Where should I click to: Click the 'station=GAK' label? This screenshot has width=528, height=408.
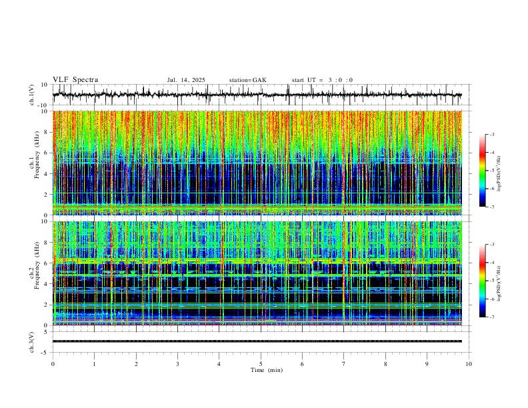pyautogui.click(x=248, y=80)
